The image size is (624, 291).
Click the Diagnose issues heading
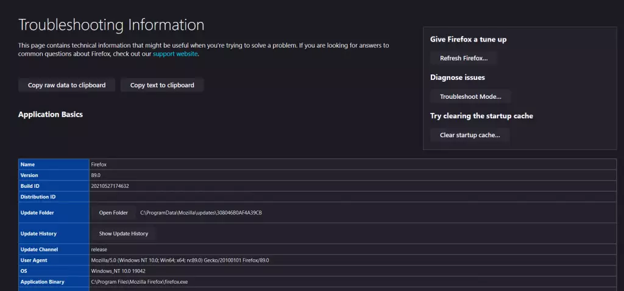pyautogui.click(x=458, y=77)
